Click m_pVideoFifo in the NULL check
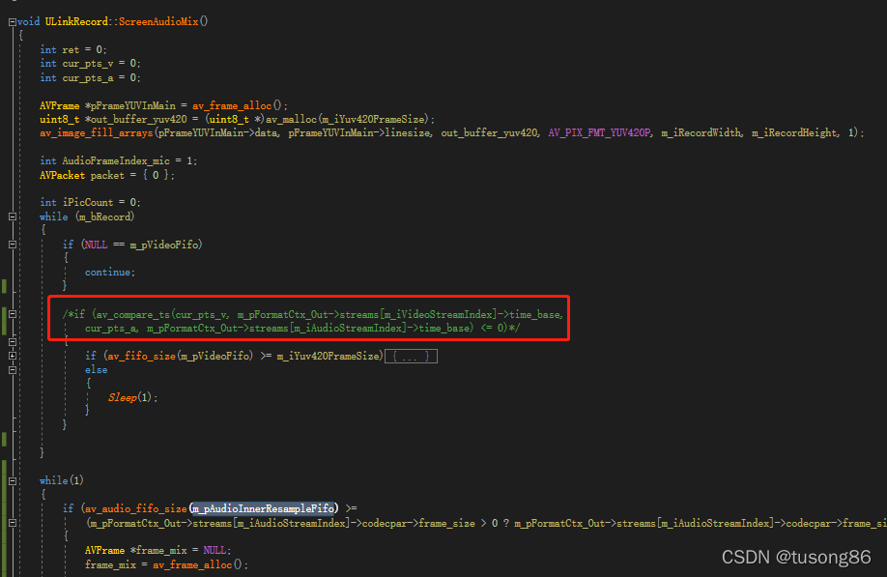Image resolution: width=887 pixels, height=577 pixels. (x=164, y=245)
